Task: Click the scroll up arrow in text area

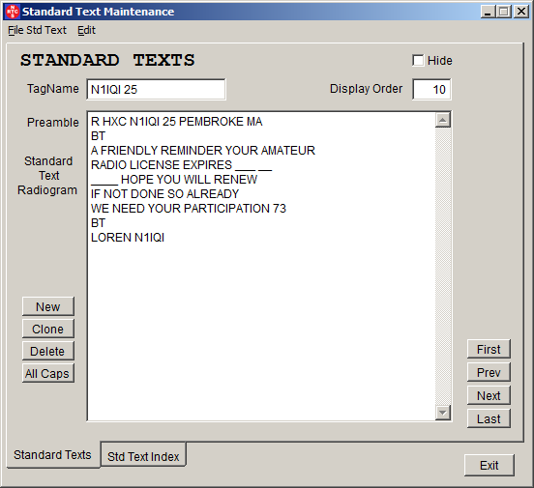Action: [443, 120]
